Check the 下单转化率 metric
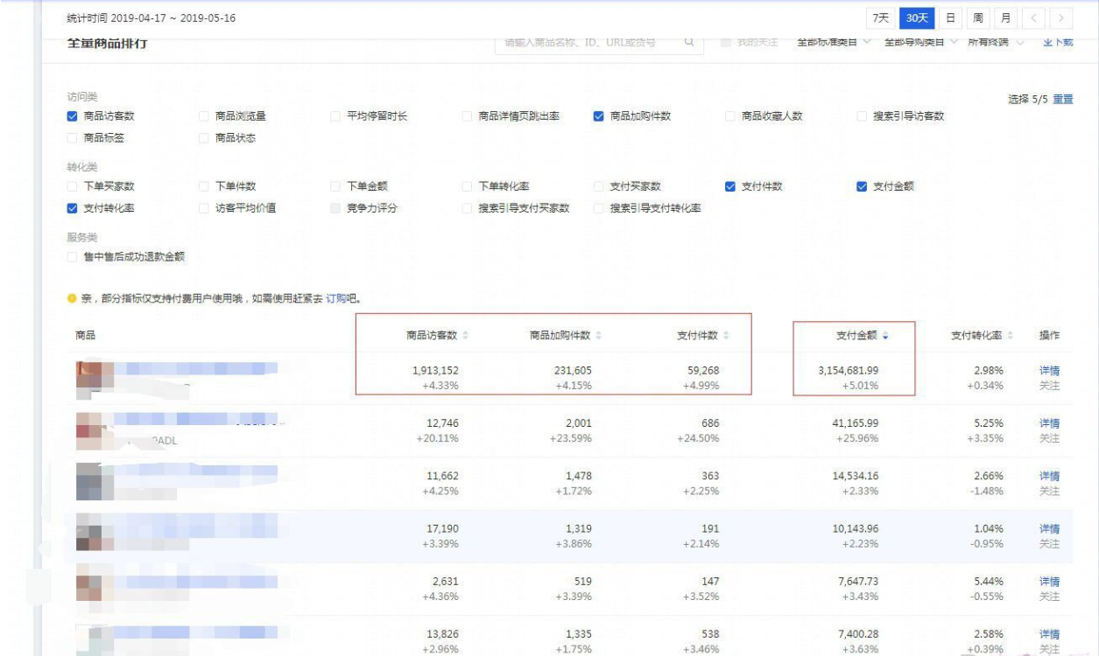 click(x=468, y=186)
